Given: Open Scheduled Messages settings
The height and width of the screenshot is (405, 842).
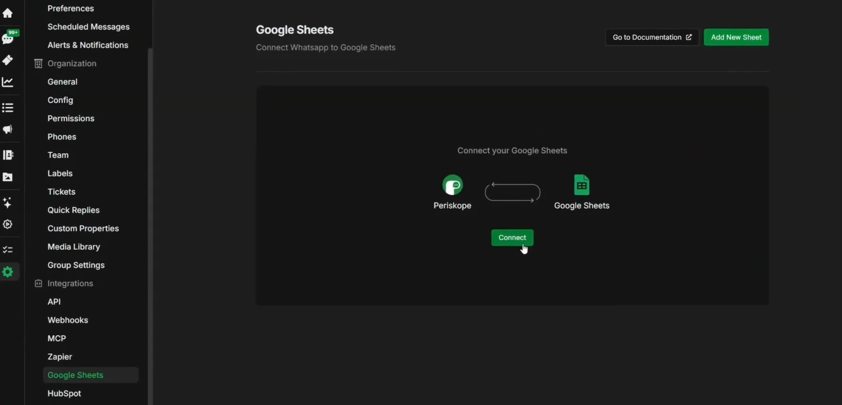Looking at the screenshot, I should (88, 27).
